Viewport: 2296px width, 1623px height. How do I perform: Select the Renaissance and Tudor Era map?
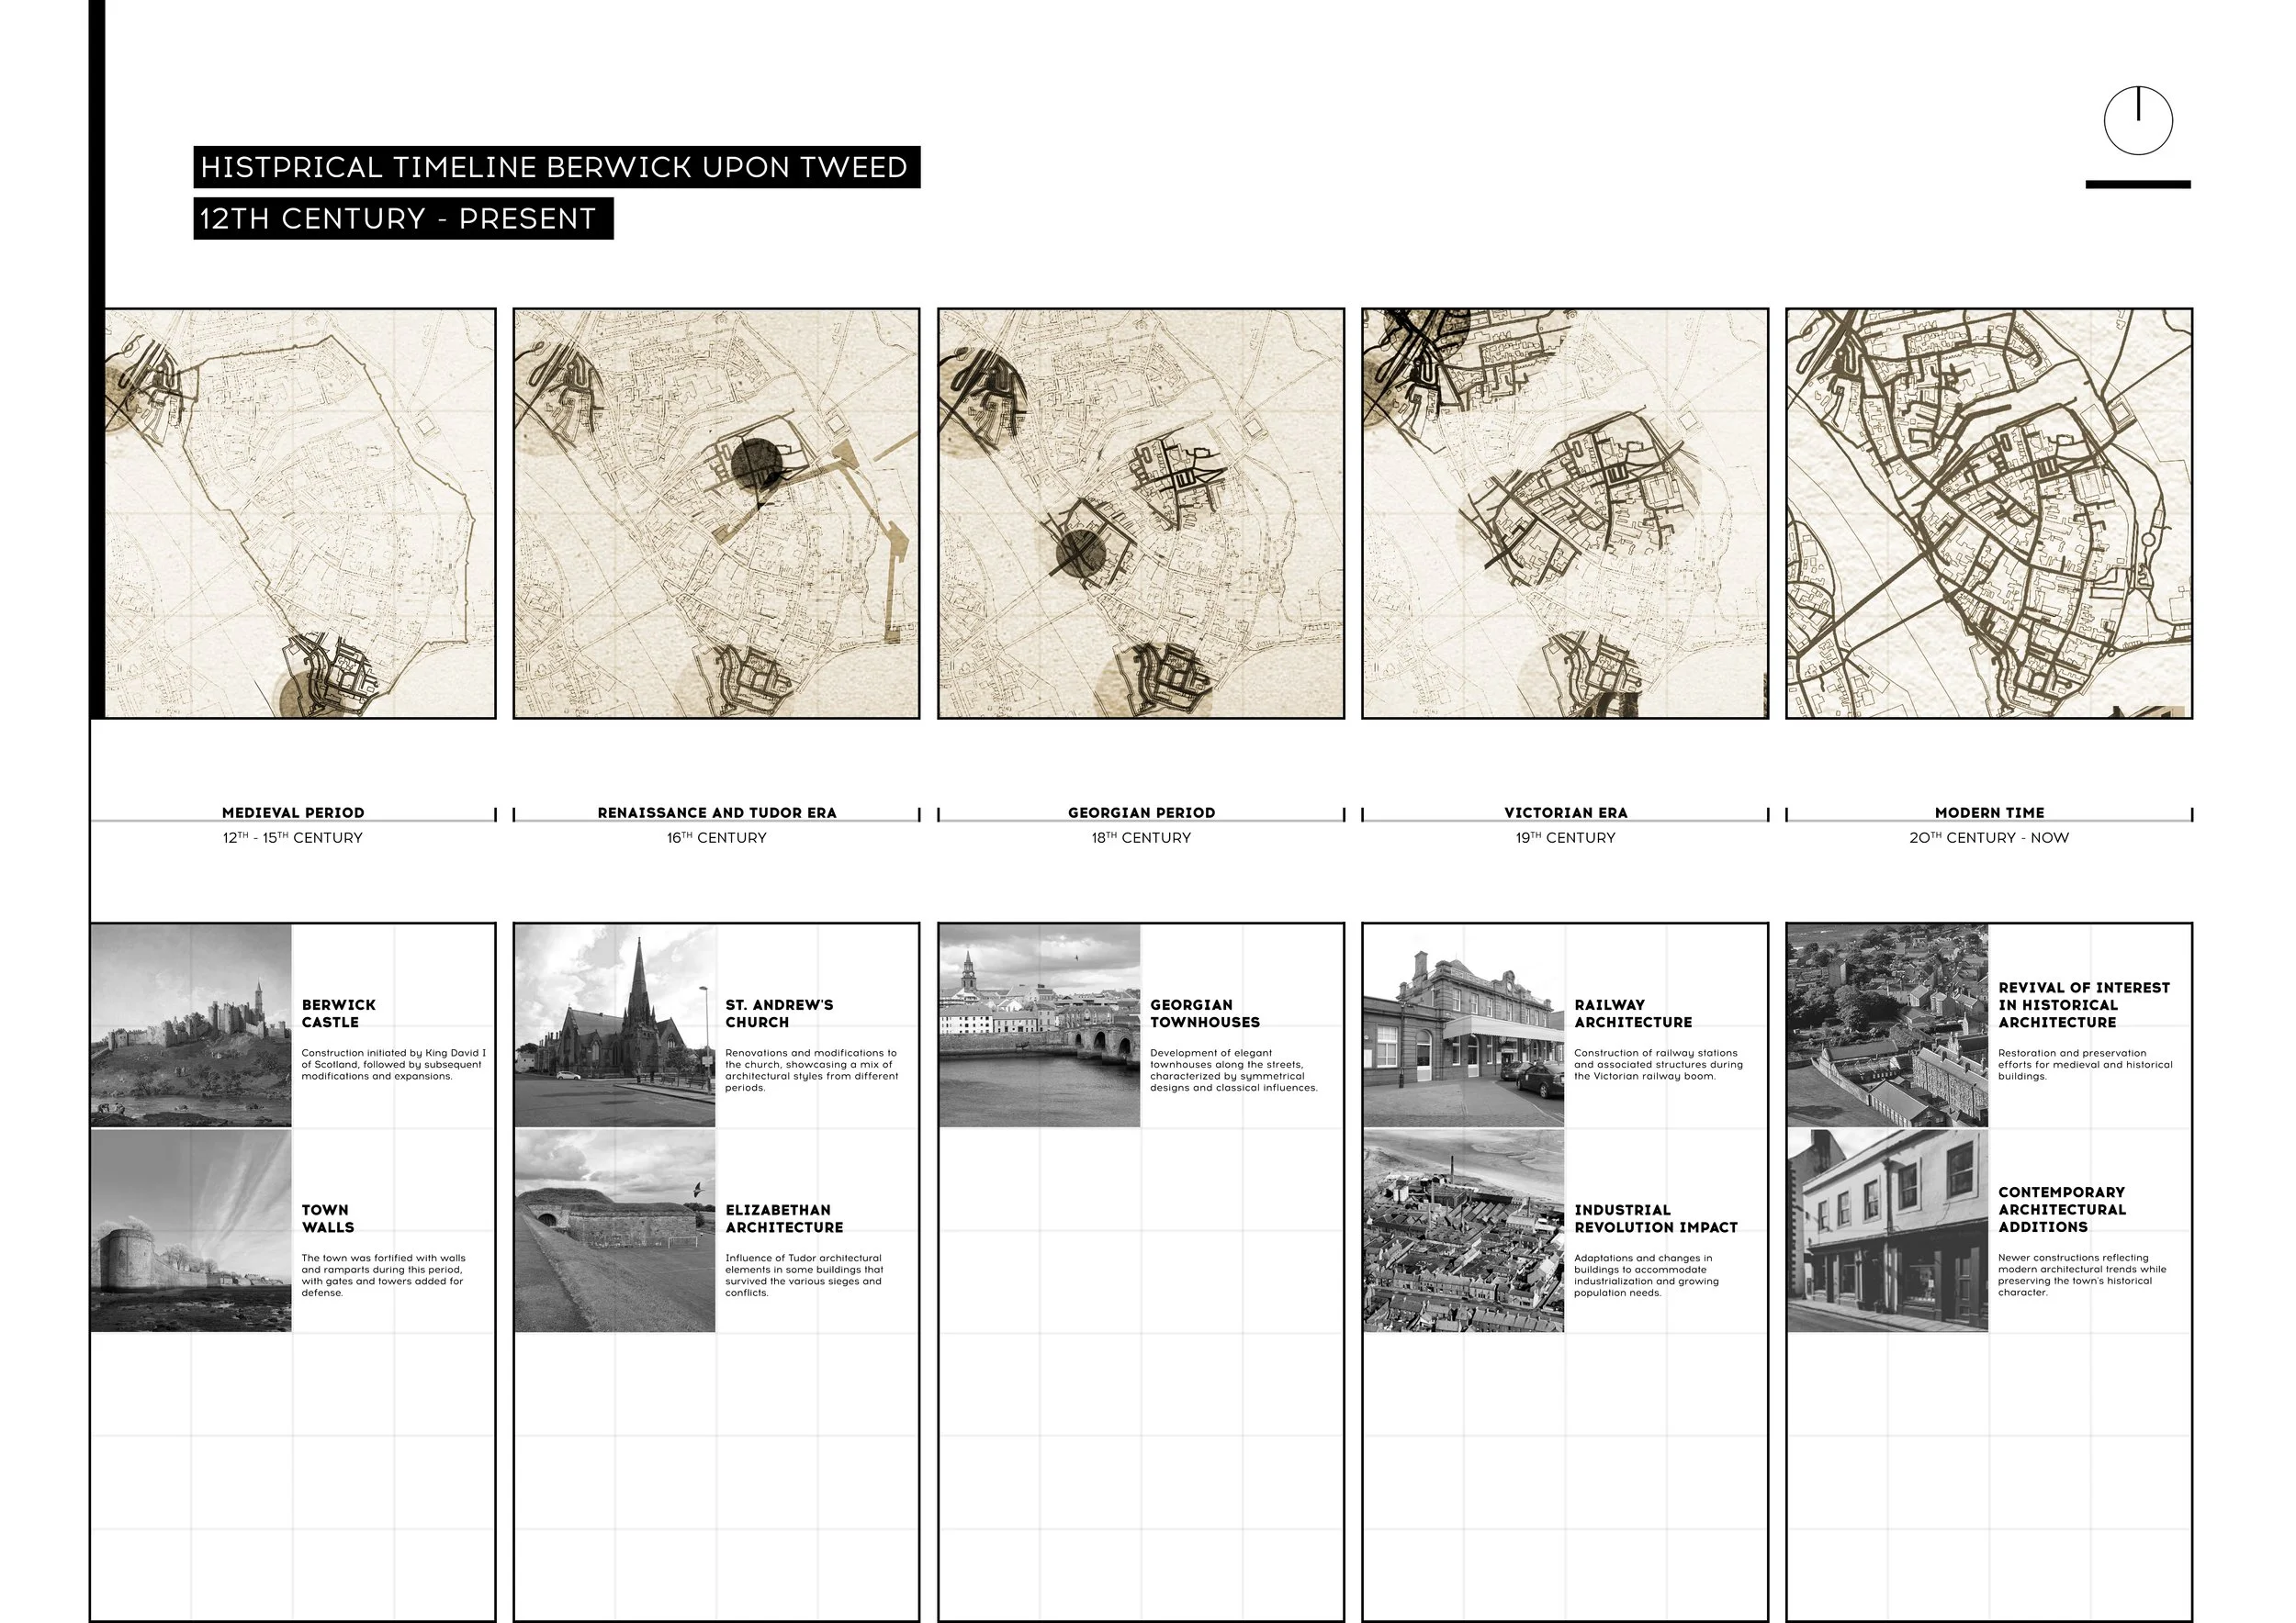pyautogui.click(x=716, y=512)
